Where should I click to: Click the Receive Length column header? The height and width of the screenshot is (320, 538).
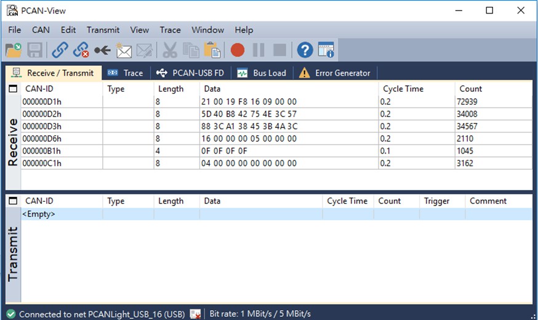[x=177, y=89]
